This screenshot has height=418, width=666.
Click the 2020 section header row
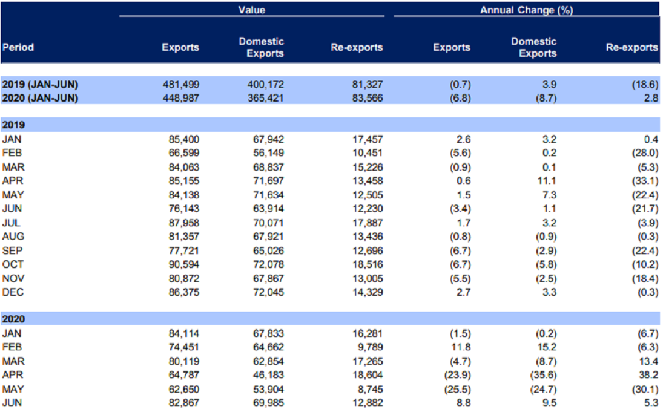point(330,319)
